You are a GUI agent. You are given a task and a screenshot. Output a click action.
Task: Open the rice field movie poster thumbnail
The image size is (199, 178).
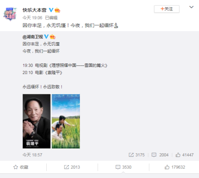click(x=66, y=121)
